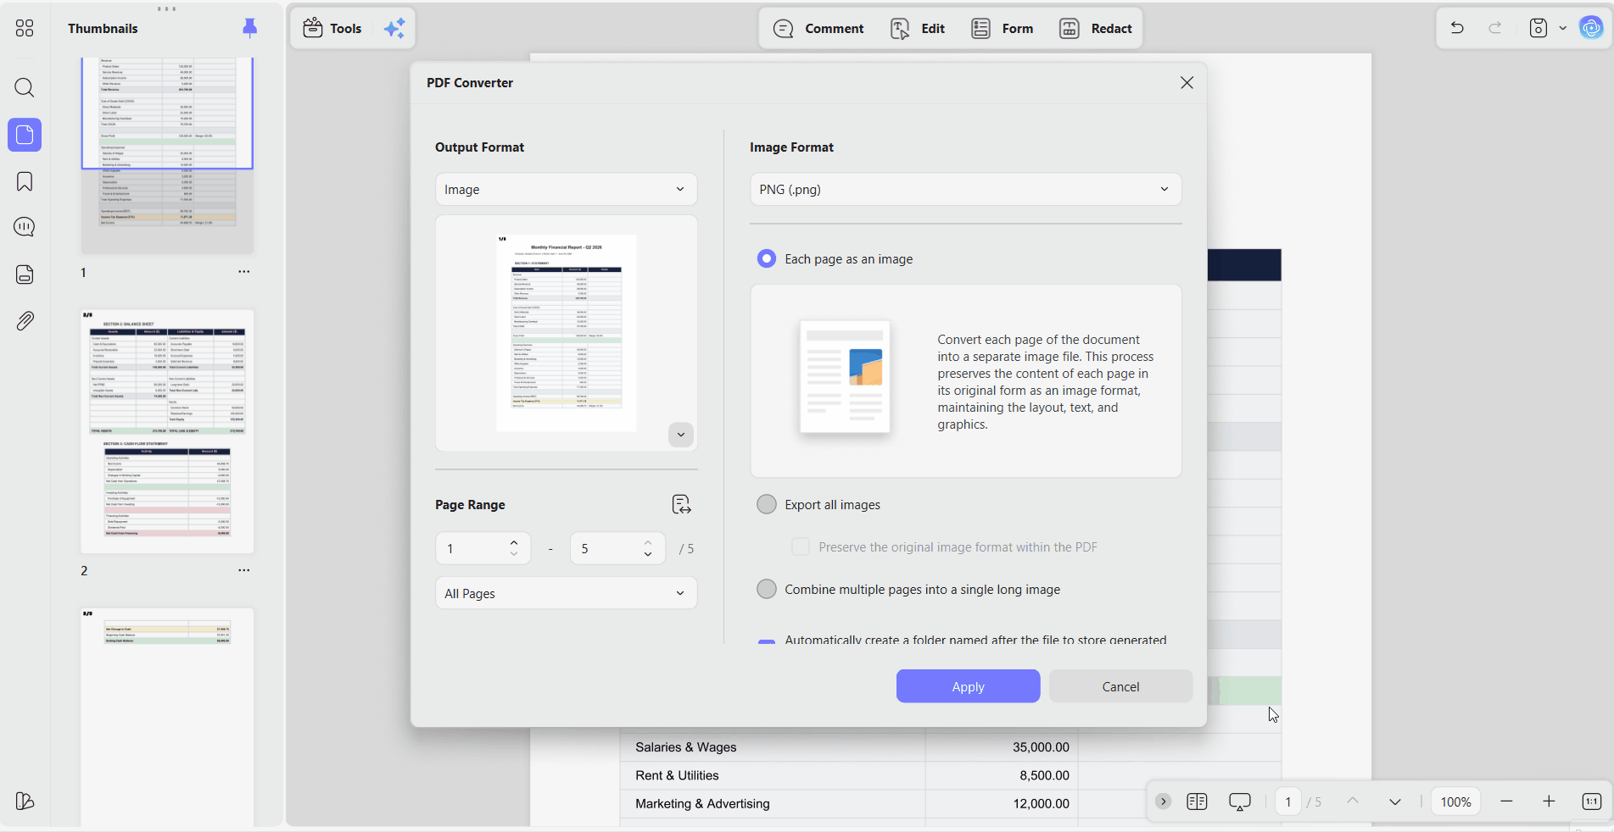Open the home grid icon in sidebar
This screenshot has width=1614, height=832.
click(25, 28)
